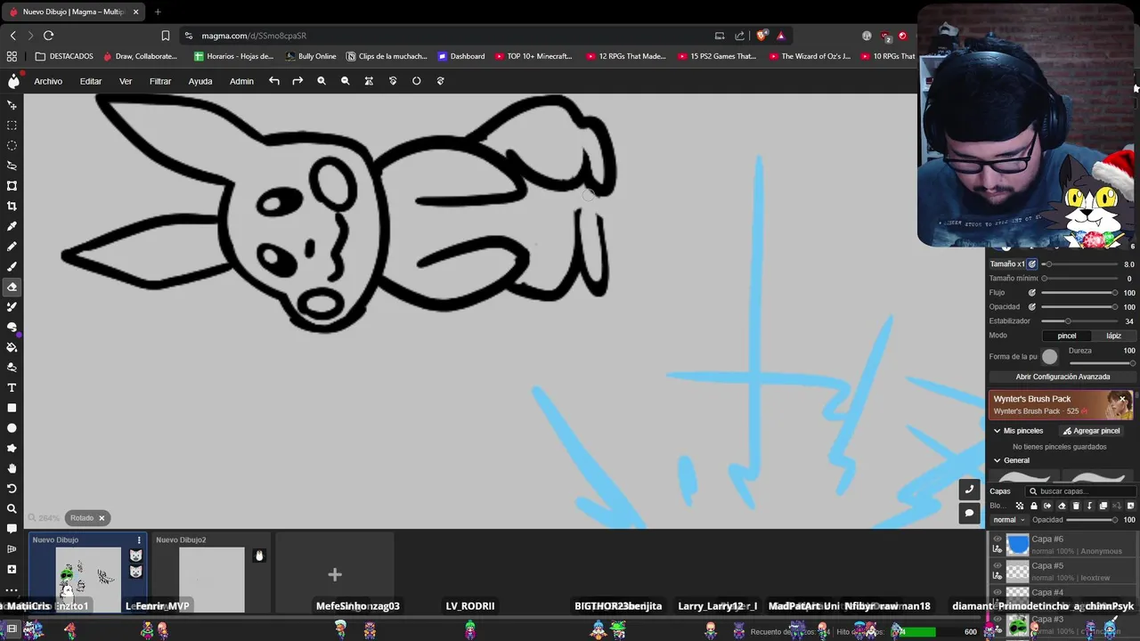Open the Ver menu
1140x641 pixels.
tap(126, 81)
